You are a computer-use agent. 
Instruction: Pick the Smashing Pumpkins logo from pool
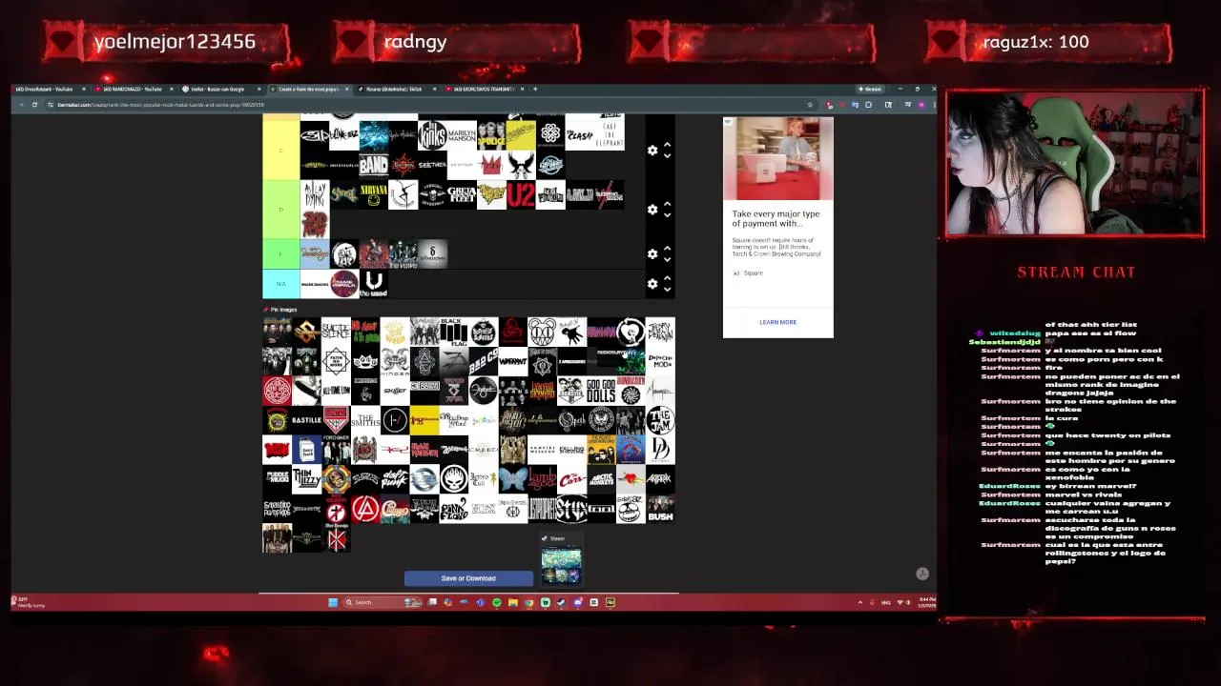(277, 509)
